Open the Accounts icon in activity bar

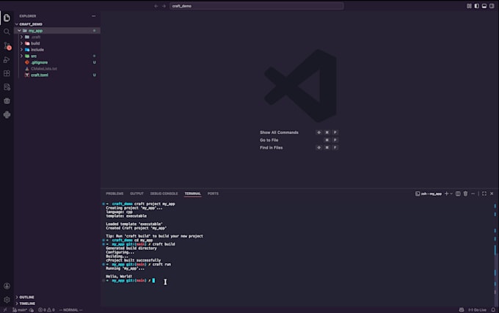(x=7, y=286)
